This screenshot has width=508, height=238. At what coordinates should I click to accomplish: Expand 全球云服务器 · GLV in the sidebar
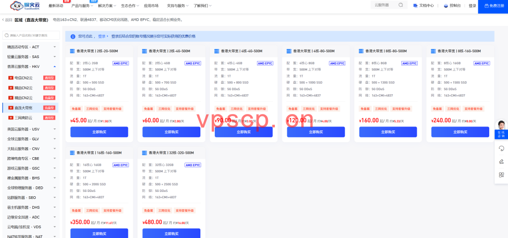click(x=31, y=139)
